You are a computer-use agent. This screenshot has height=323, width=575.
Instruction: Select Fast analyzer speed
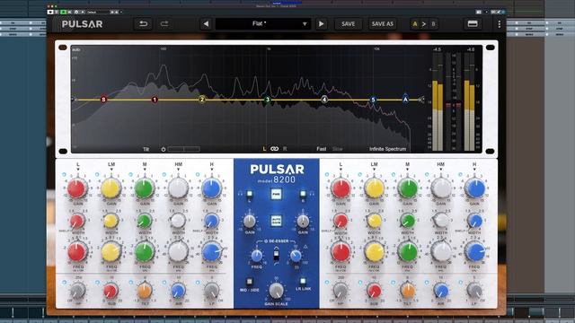322,149
